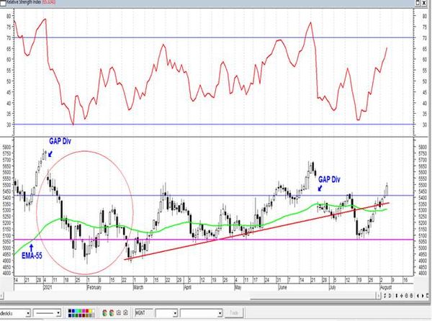Click the round zoom-out icon near the scrollbar
The width and height of the screenshot is (432, 321).
point(406,296)
